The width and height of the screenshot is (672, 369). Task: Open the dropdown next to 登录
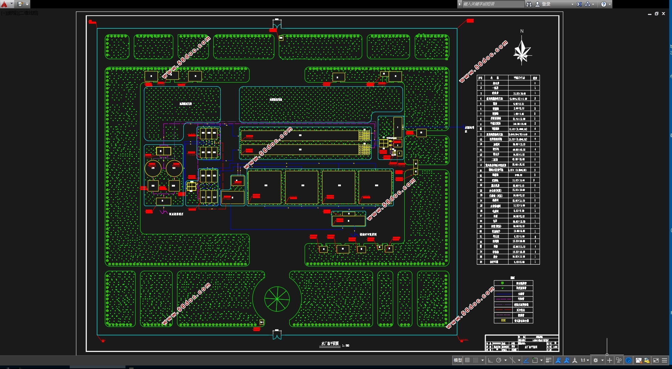tap(572, 4)
